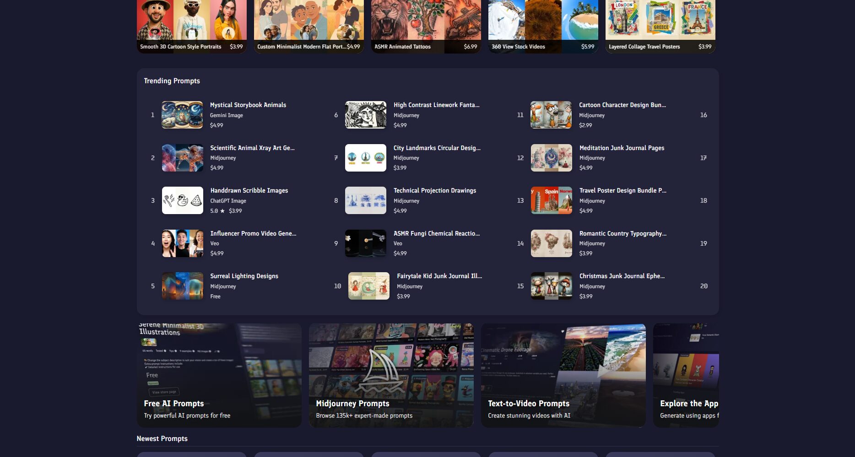
Task: Open Smooth 3D Cartoon Style Portraits card
Action: [x=192, y=26]
